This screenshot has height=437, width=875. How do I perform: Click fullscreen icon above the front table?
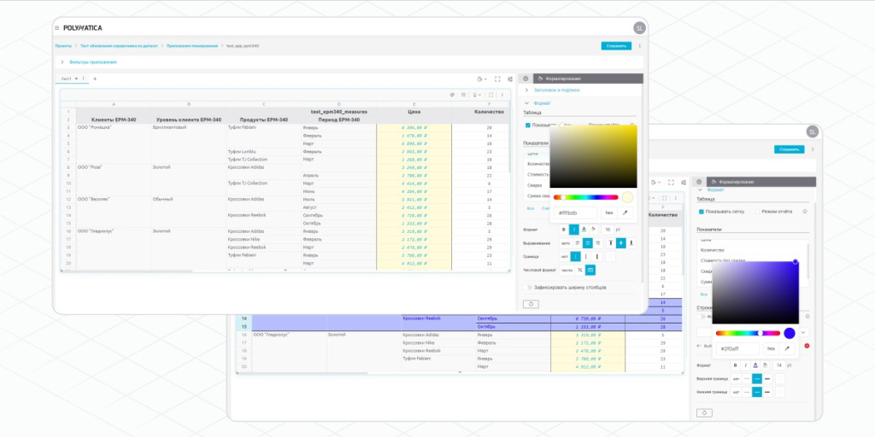pyautogui.click(x=497, y=79)
